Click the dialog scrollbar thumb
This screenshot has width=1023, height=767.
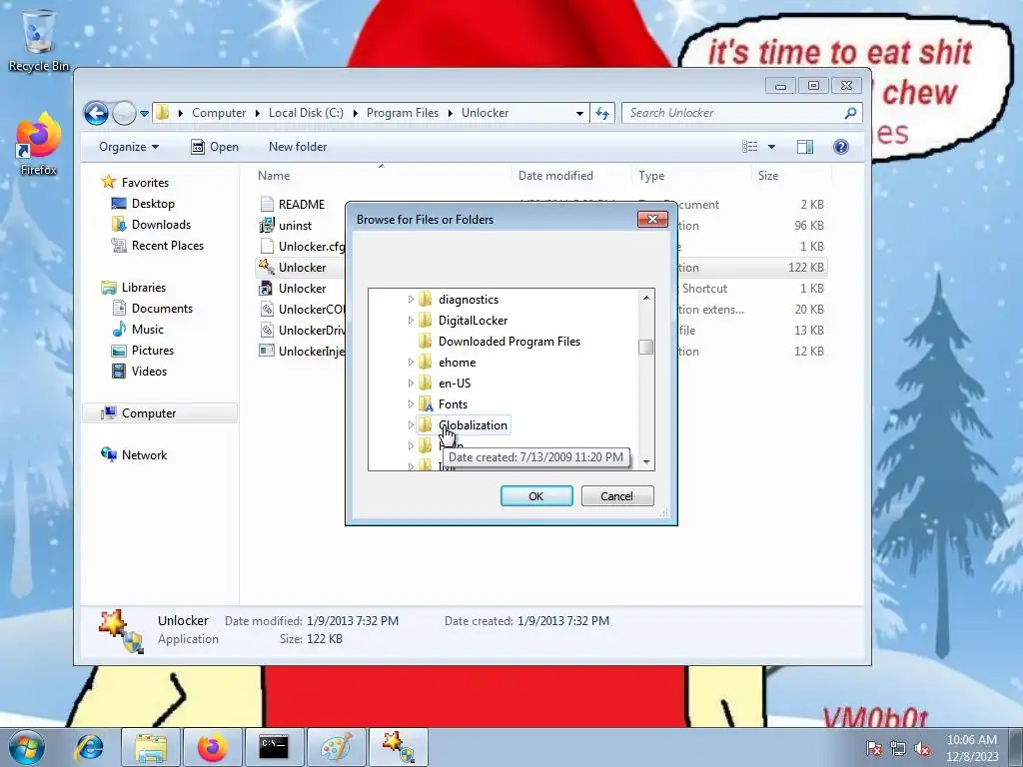coord(646,347)
